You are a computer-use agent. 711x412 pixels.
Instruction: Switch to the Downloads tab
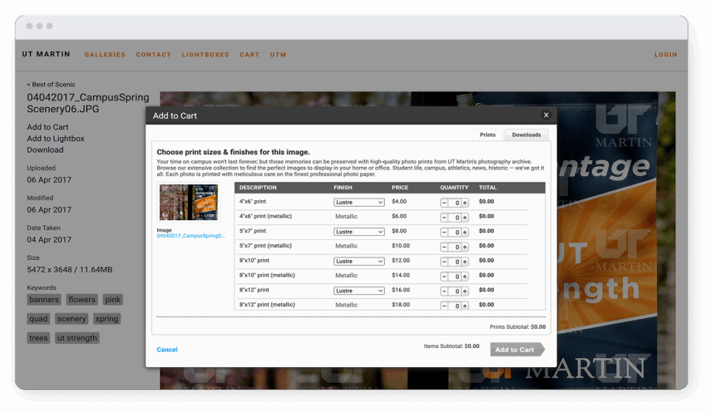point(526,135)
